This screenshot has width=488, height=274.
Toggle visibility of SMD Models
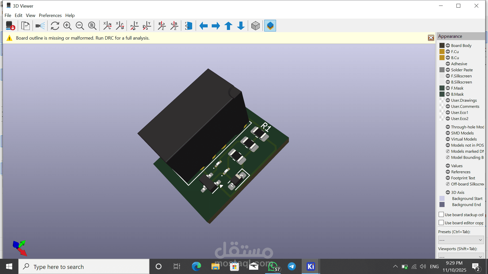(448, 133)
